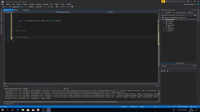Viewport: 200px width, 112px height.
Task: Click the Solution Explorer Home icon
Action: click(x=167, y=12)
